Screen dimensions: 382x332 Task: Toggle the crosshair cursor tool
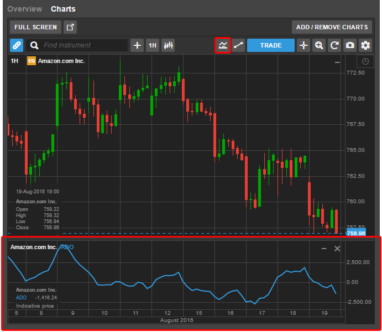(303, 45)
